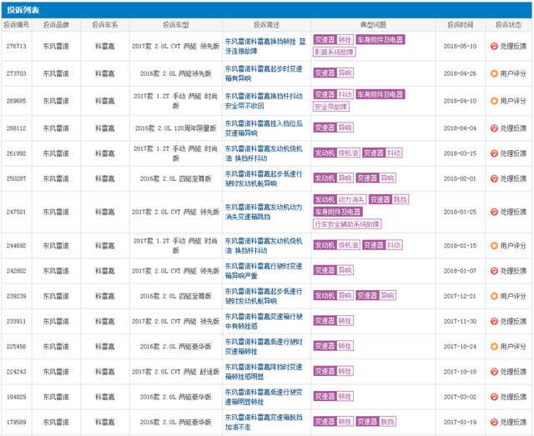
Task: Click the 跳挡 tag in row 247501
Action: pos(400,199)
